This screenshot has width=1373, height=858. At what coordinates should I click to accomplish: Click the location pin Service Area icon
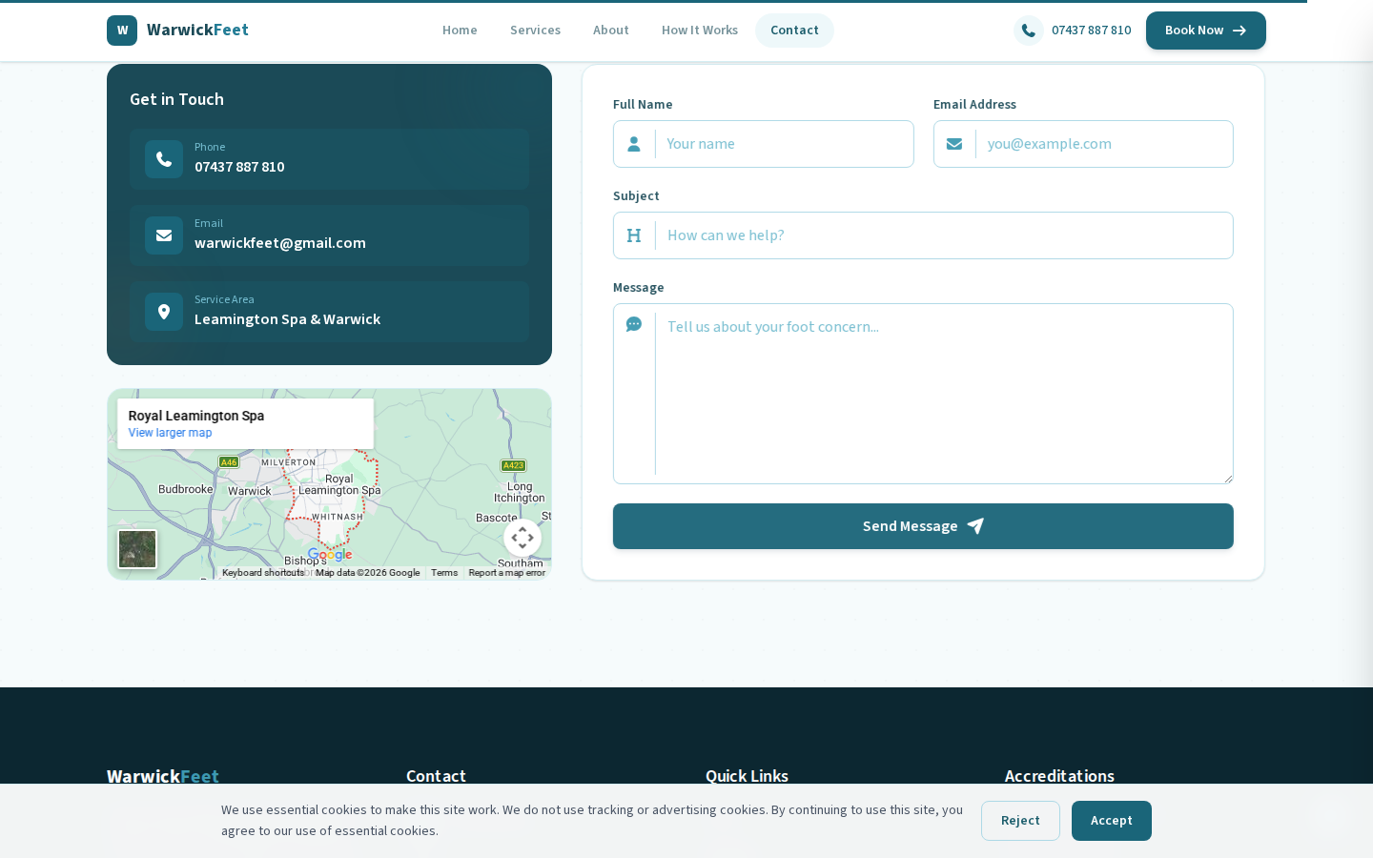pyautogui.click(x=164, y=312)
